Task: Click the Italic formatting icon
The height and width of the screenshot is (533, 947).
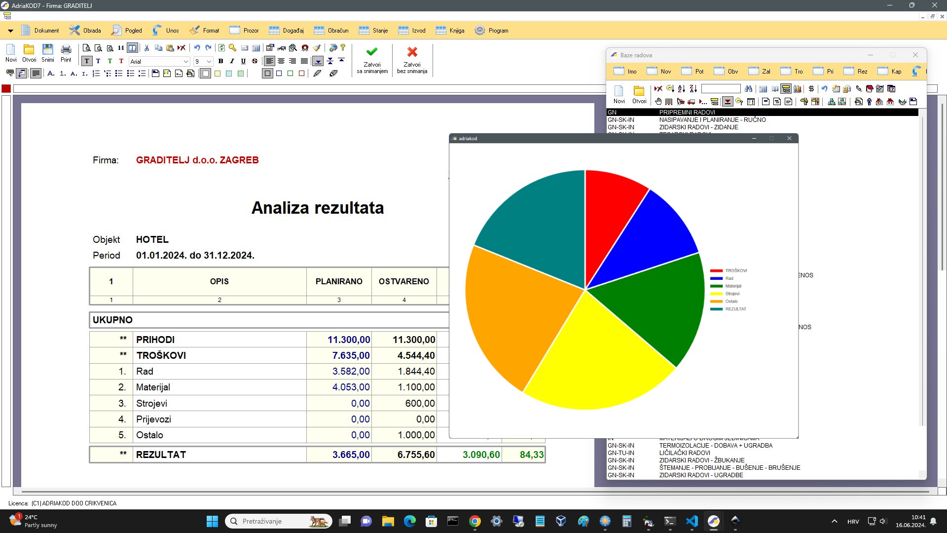Action: (231, 61)
